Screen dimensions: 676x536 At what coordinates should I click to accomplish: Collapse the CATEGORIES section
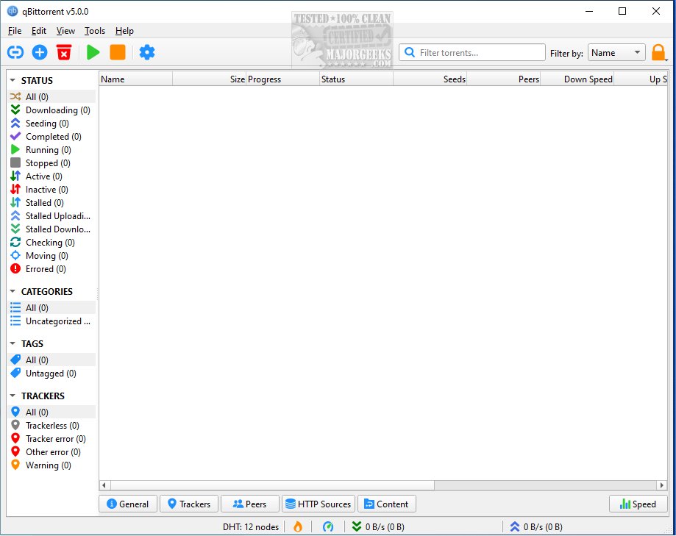tap(10, 291)
